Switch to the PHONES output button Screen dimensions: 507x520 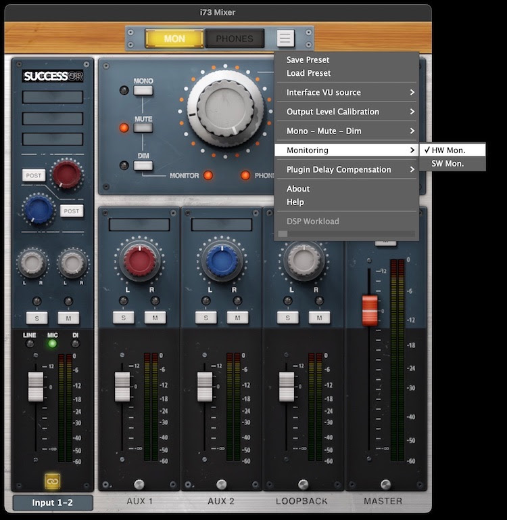pos(234,39)
